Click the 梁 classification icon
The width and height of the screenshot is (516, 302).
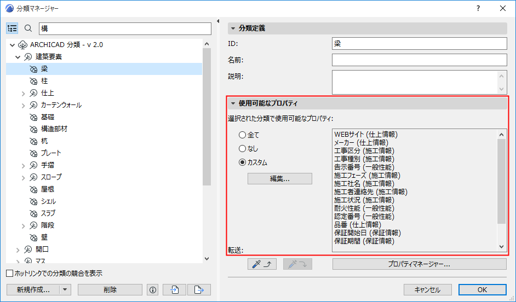(33, 69)
